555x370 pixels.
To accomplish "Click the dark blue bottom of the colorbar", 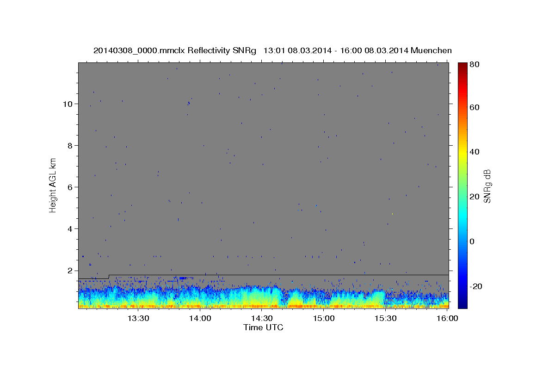I will click(462, 304).
